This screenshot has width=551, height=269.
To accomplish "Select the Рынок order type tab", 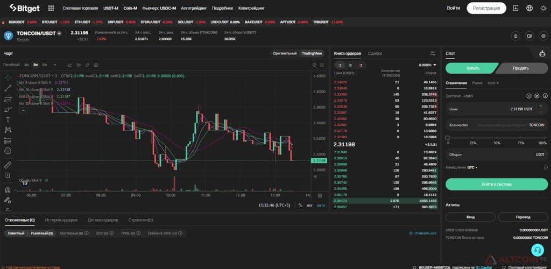I will click(477, 83).
